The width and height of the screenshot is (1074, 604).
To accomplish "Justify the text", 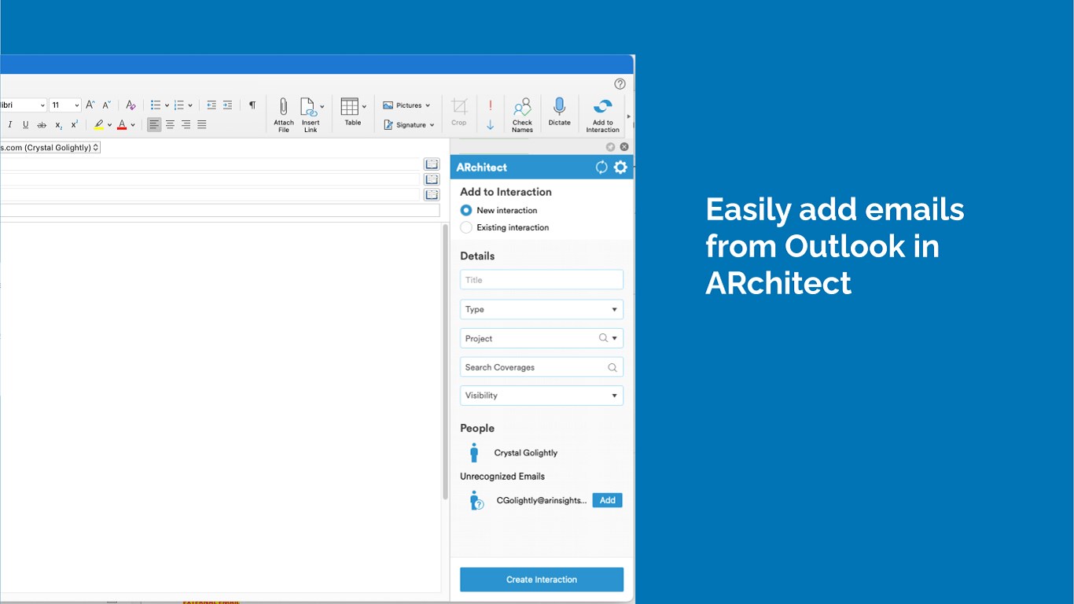I will 202,124.
